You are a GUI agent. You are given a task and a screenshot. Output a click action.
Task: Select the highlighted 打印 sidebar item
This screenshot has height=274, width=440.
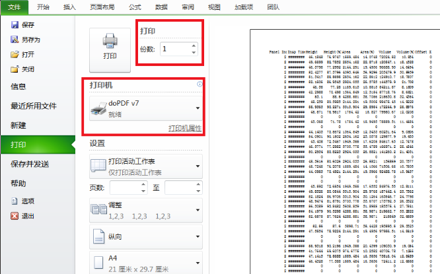pos(38,145)
